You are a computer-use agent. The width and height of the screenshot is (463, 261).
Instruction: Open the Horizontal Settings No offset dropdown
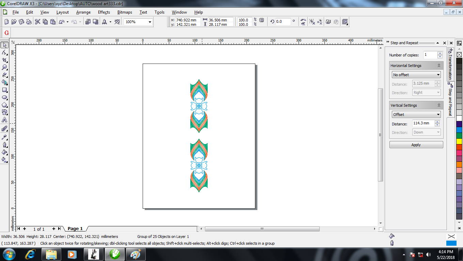[x=416, y=75]
